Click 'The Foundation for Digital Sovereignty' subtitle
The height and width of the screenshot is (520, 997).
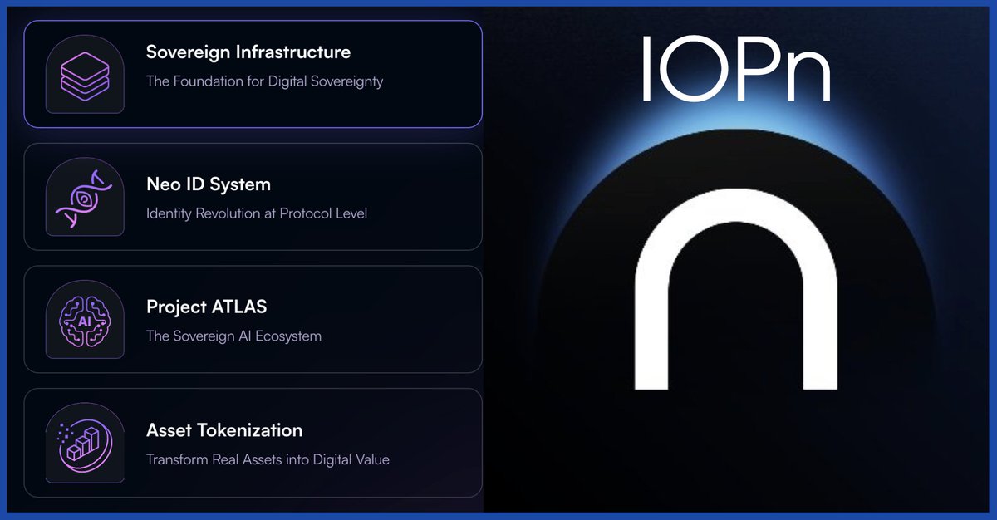click(x=264, y=81)
